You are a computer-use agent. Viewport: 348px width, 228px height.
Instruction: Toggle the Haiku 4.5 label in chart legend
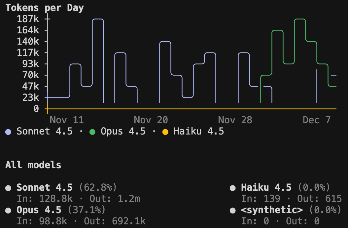pyautogui.click(x=199, y=132)
